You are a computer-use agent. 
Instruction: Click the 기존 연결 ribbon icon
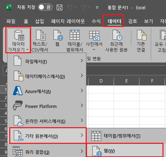pyautogui.click(x=142, y=35)
